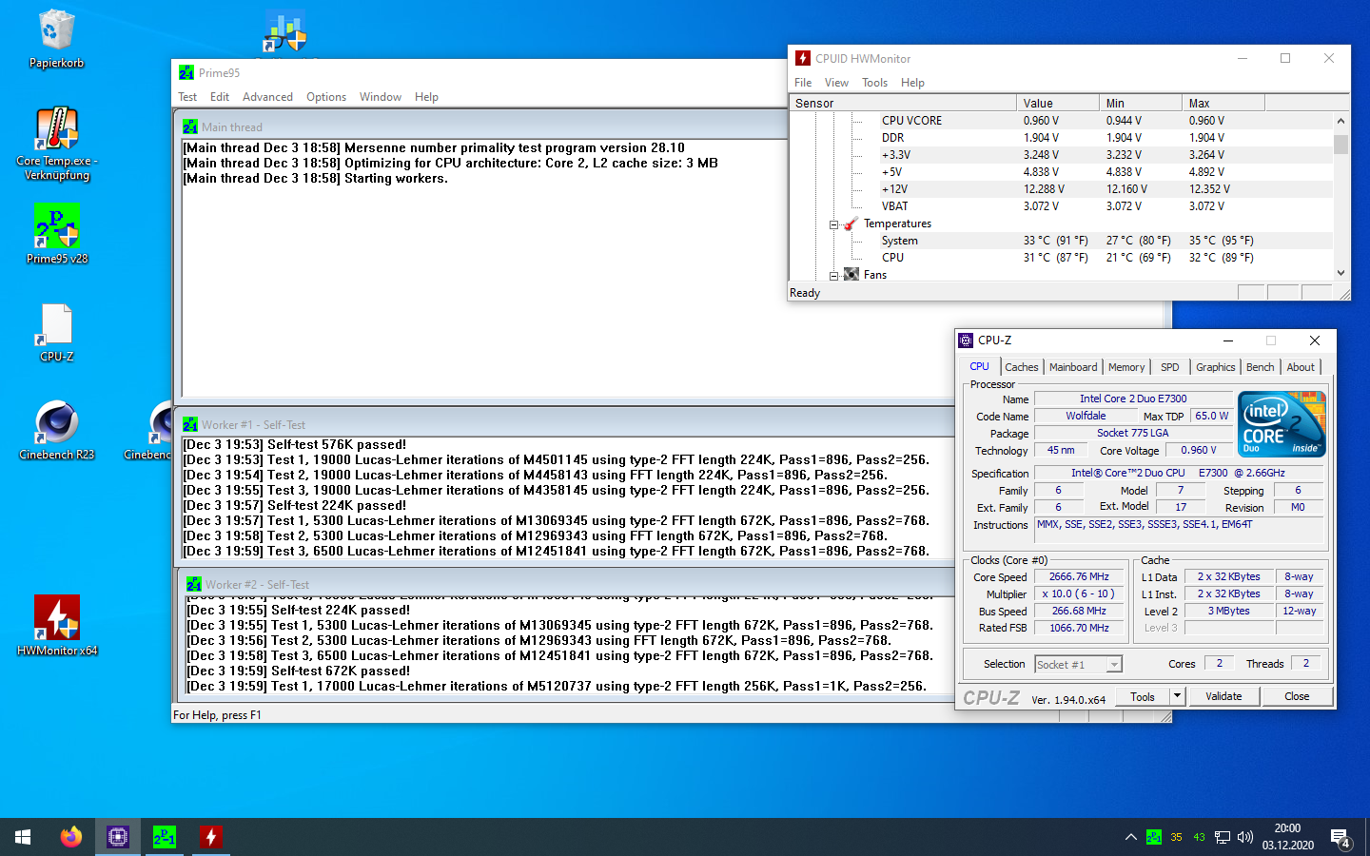Select the CPU VCORE row in HWMonitor
Screen dimensions: 1370x856
tap(1061, 121)
